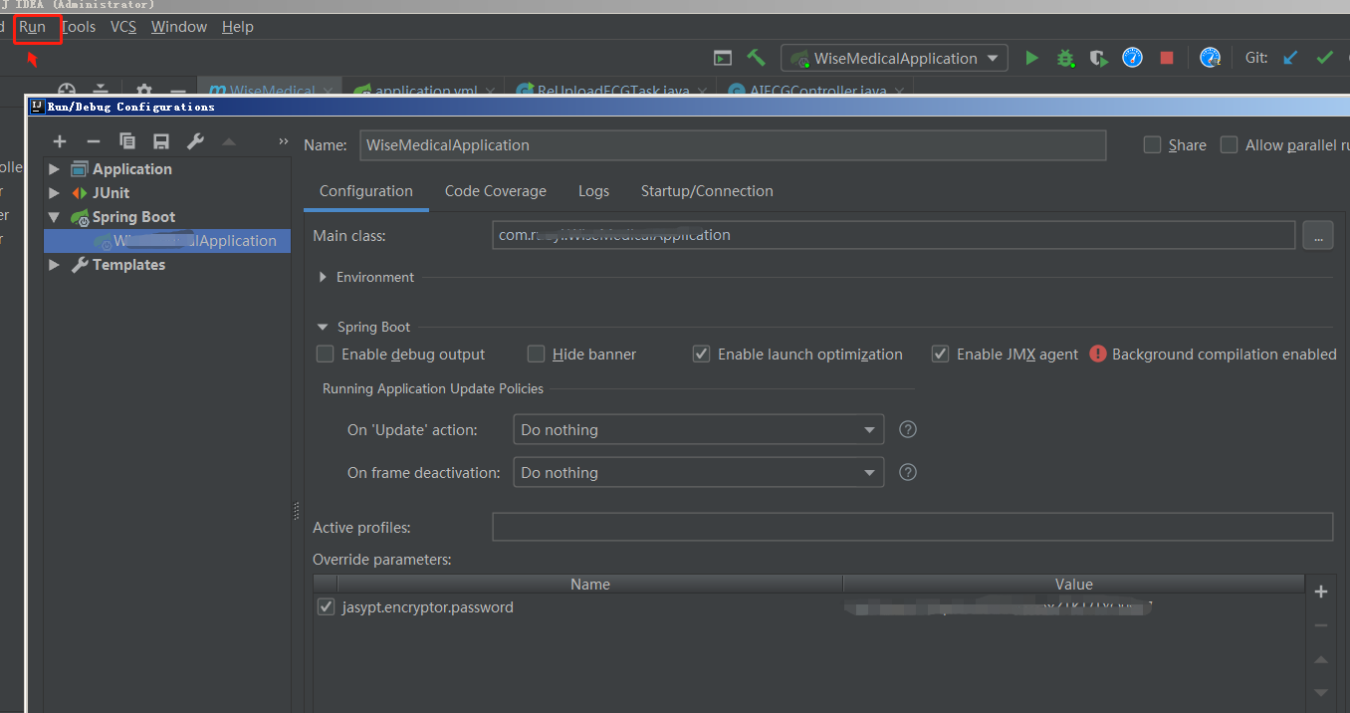Collapse the Spring Boot settings section

pos(323,327)
